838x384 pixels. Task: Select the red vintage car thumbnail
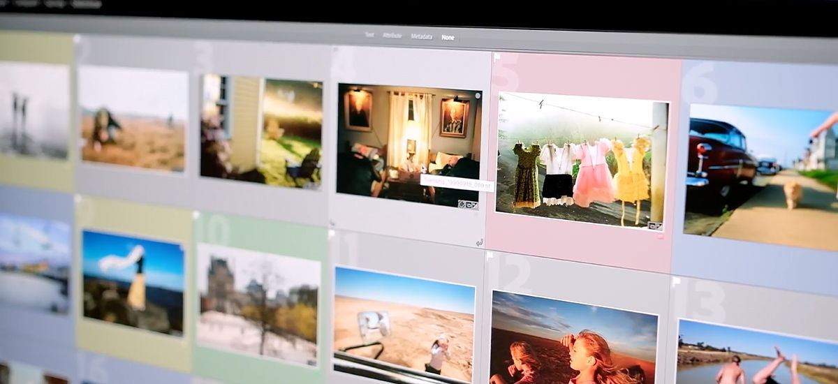point(761,177)
